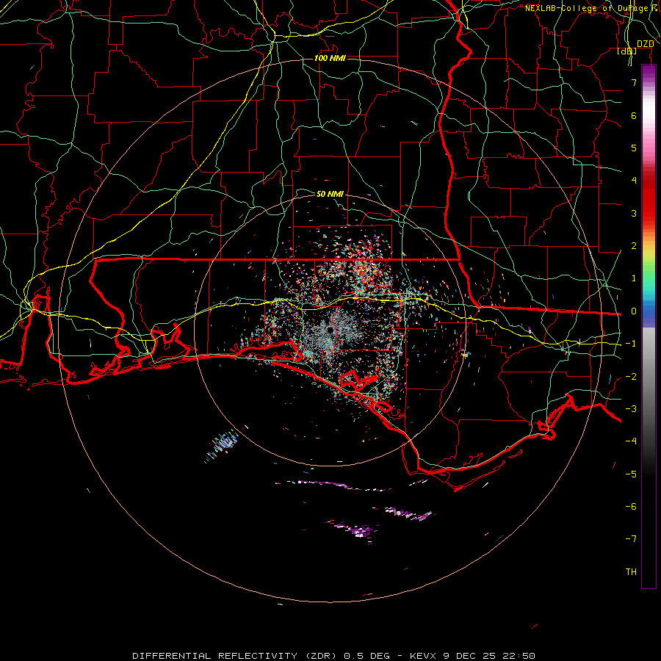This screenshot has height=661, width=661.
Task: Click the "KEVX" station ID in caption
Action: click(424, 656)
